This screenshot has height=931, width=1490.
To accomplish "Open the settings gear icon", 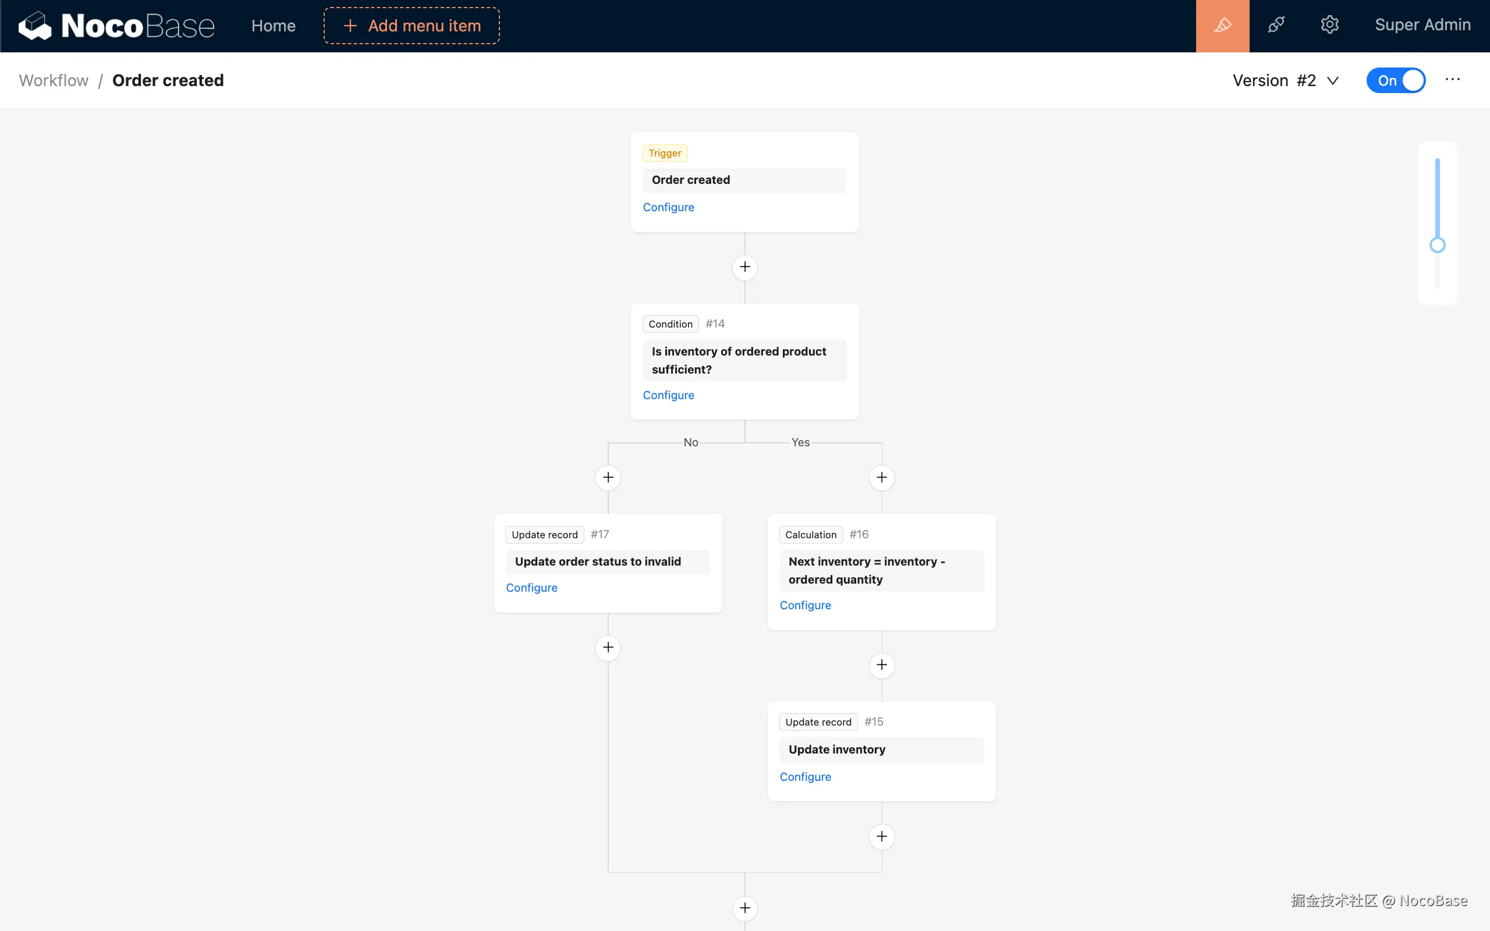I will [1330, 25].
